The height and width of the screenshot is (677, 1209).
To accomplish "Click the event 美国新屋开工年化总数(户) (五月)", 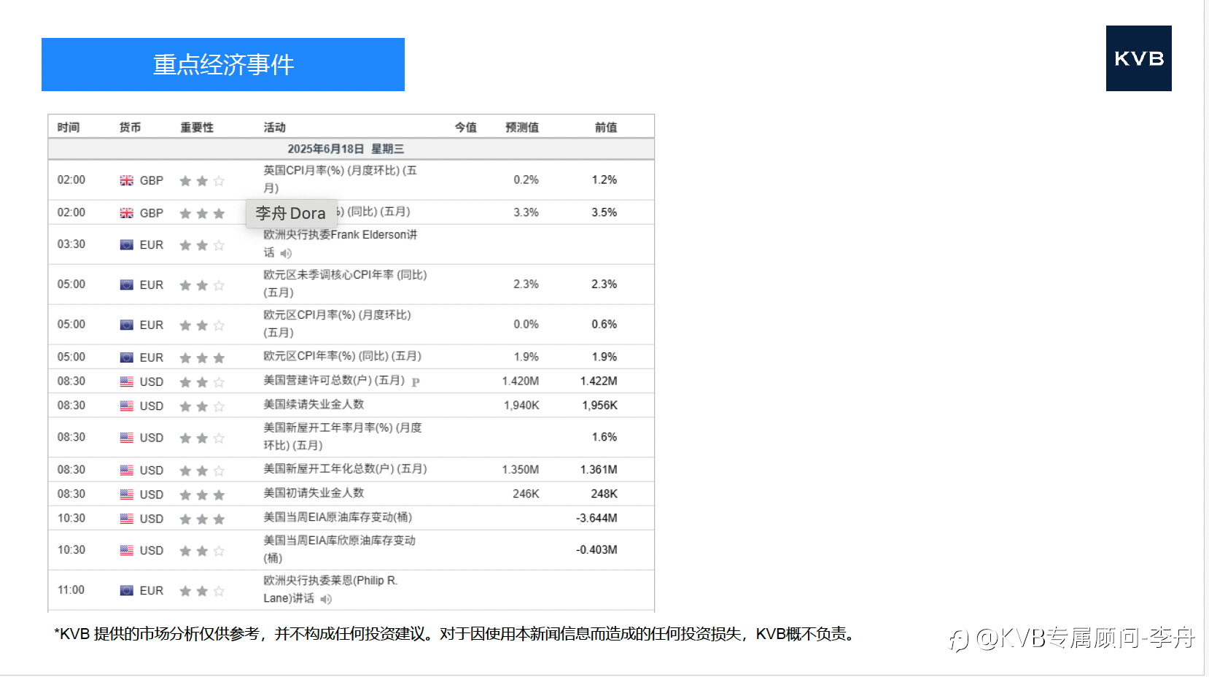I will pos(345,469).
